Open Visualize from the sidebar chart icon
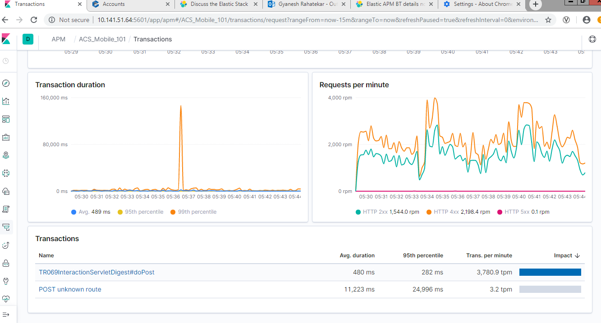Image resolution: width=601 pixels, height=323 pixels. (x=6, y=101)
